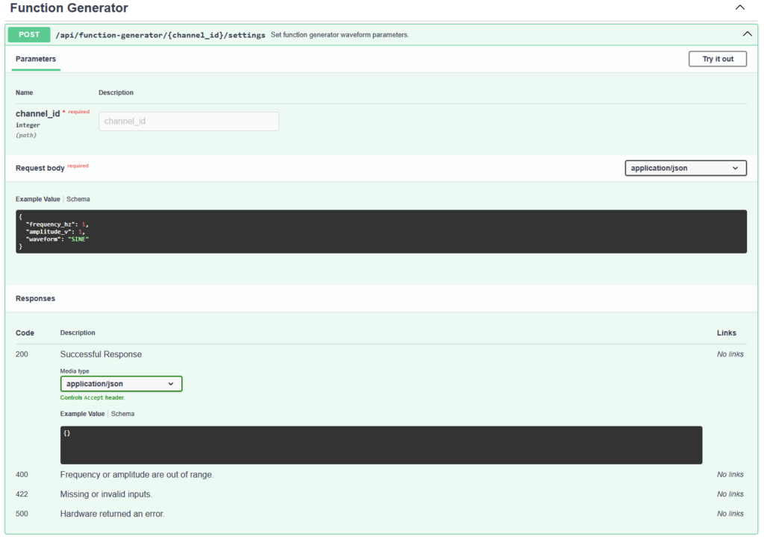Focus the channel_id input field

click(188, 122)
